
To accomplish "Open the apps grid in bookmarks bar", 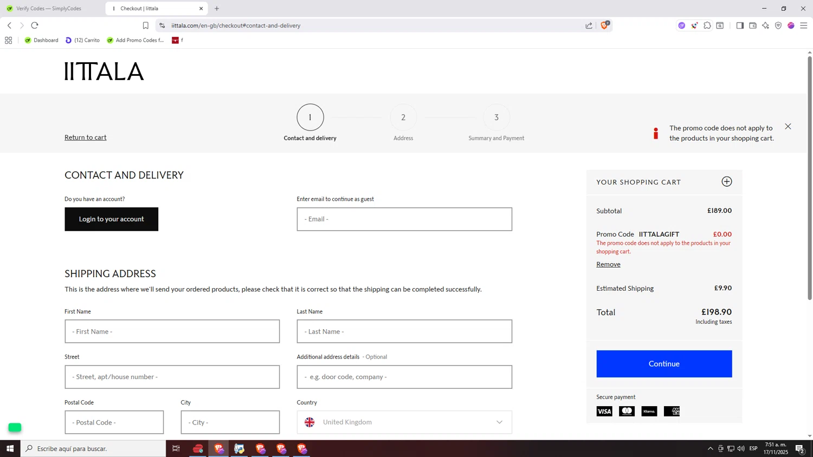I will (8, 40).
